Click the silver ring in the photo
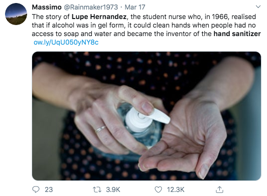This screenshot has height=196, width=267. pyautogui.click(x=100, y=129)
